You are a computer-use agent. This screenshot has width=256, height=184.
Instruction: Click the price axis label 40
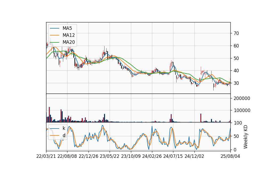(x=236, y=71)
